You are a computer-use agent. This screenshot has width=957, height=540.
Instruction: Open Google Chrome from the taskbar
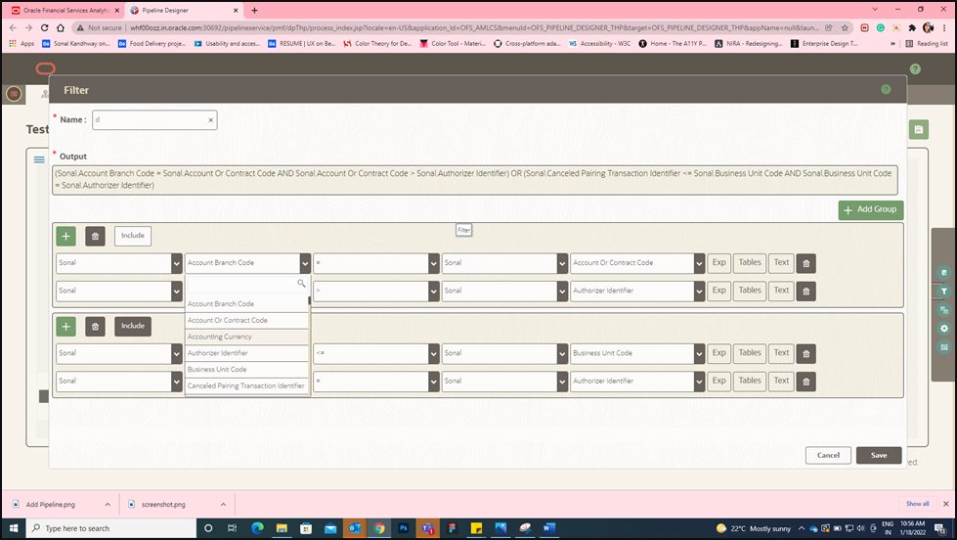[x=379, y=528]
